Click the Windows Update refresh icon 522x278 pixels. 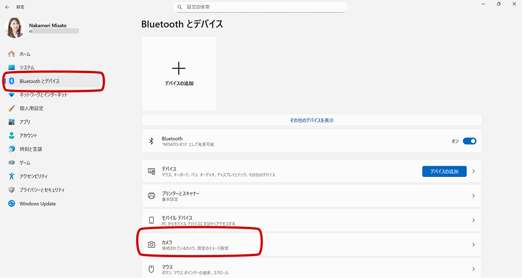click(x=11, y=204)
